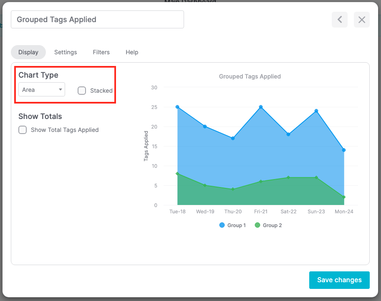
Task: Select the peak data point on Fri-21
Action: (x=260, y=107)
